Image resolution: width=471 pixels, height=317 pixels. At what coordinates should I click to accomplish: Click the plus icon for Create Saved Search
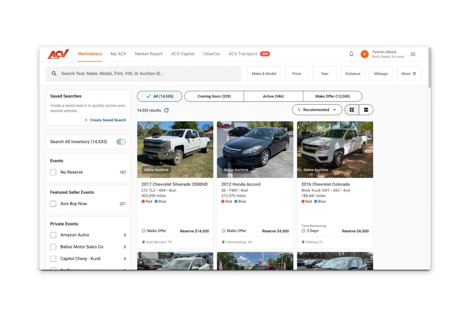pos(86,120)
